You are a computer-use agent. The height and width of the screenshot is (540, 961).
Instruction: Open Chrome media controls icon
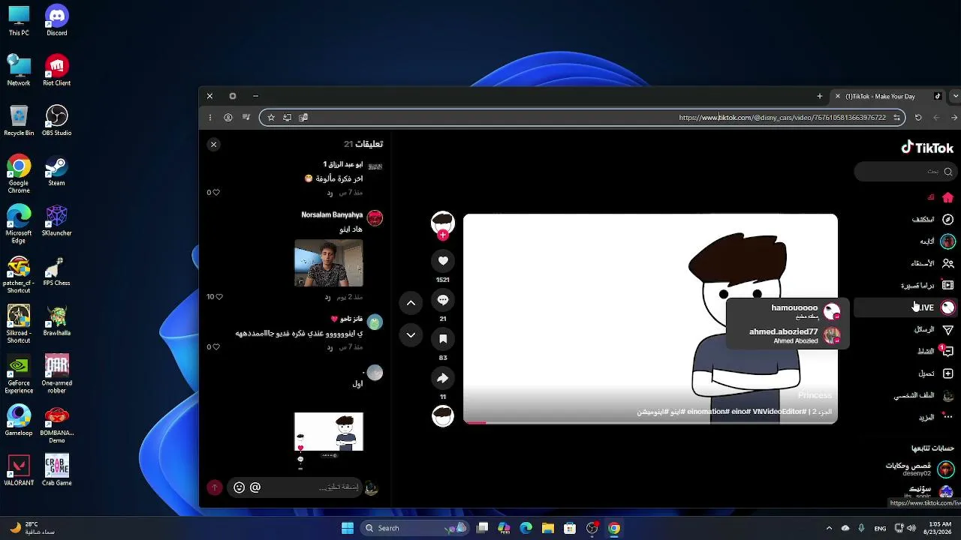pos(246,117)
